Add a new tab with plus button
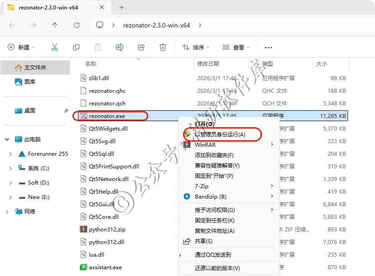 coord(121,7)
